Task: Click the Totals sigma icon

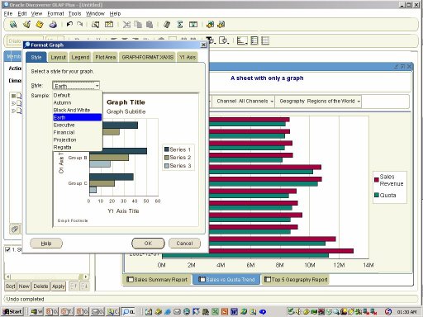Action: pyautogui.click(x=180, y=25)
